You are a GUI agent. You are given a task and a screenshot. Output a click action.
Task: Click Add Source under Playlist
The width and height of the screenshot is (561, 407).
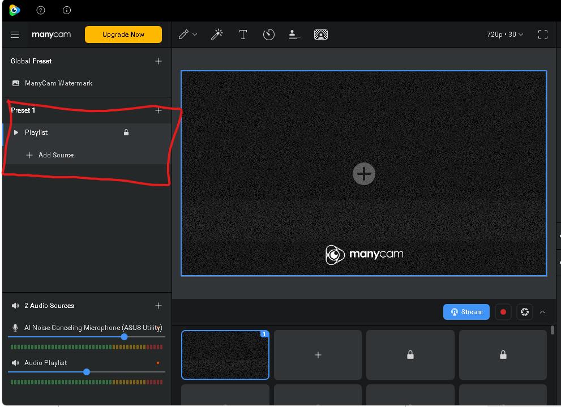(50, 155)
